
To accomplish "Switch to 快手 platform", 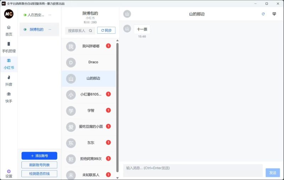I will pyautogui.click(x=9, y=97).
